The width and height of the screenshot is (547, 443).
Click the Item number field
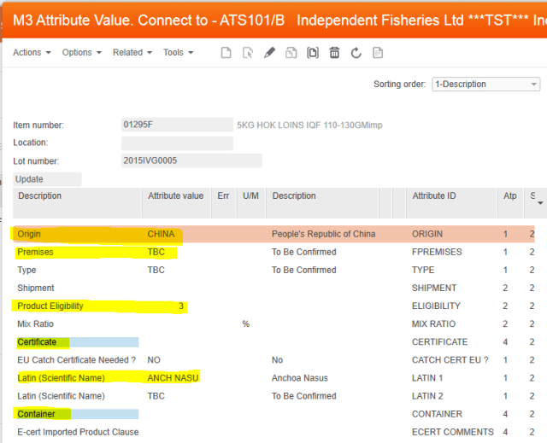click(176, 125)
